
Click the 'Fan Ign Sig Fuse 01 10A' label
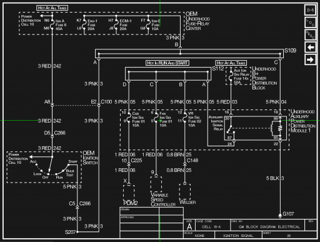[x=166, y=119]
